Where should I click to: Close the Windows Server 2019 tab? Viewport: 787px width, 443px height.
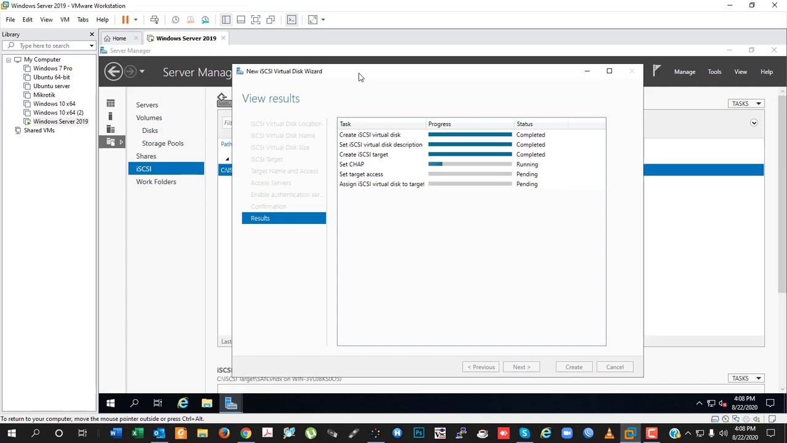223,38
